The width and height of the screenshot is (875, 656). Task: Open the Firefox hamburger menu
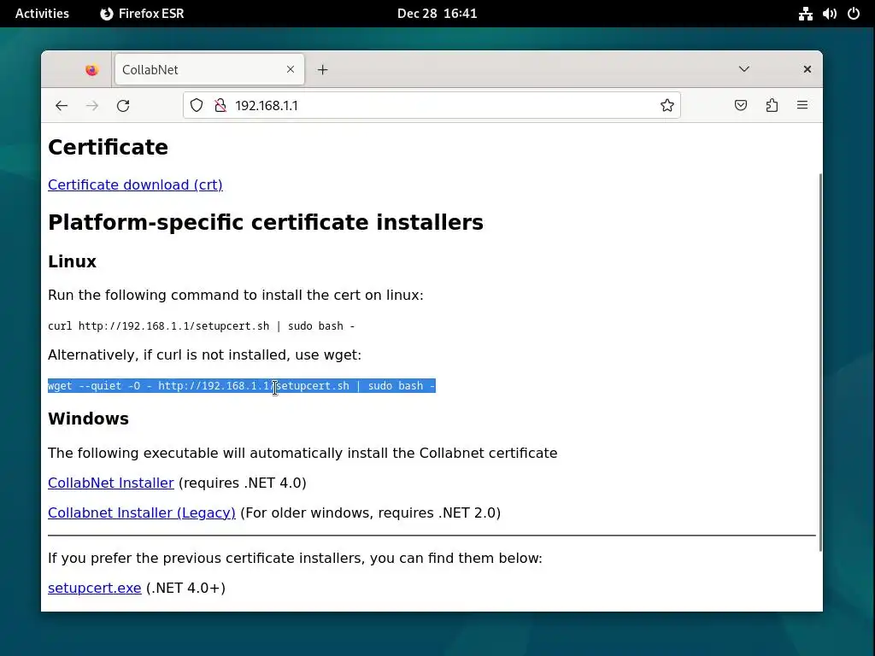(802, 105)
